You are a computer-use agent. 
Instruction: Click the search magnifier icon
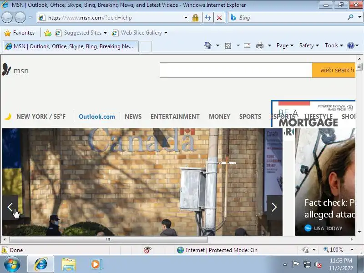pyautogui.click(x=350, y=17)
